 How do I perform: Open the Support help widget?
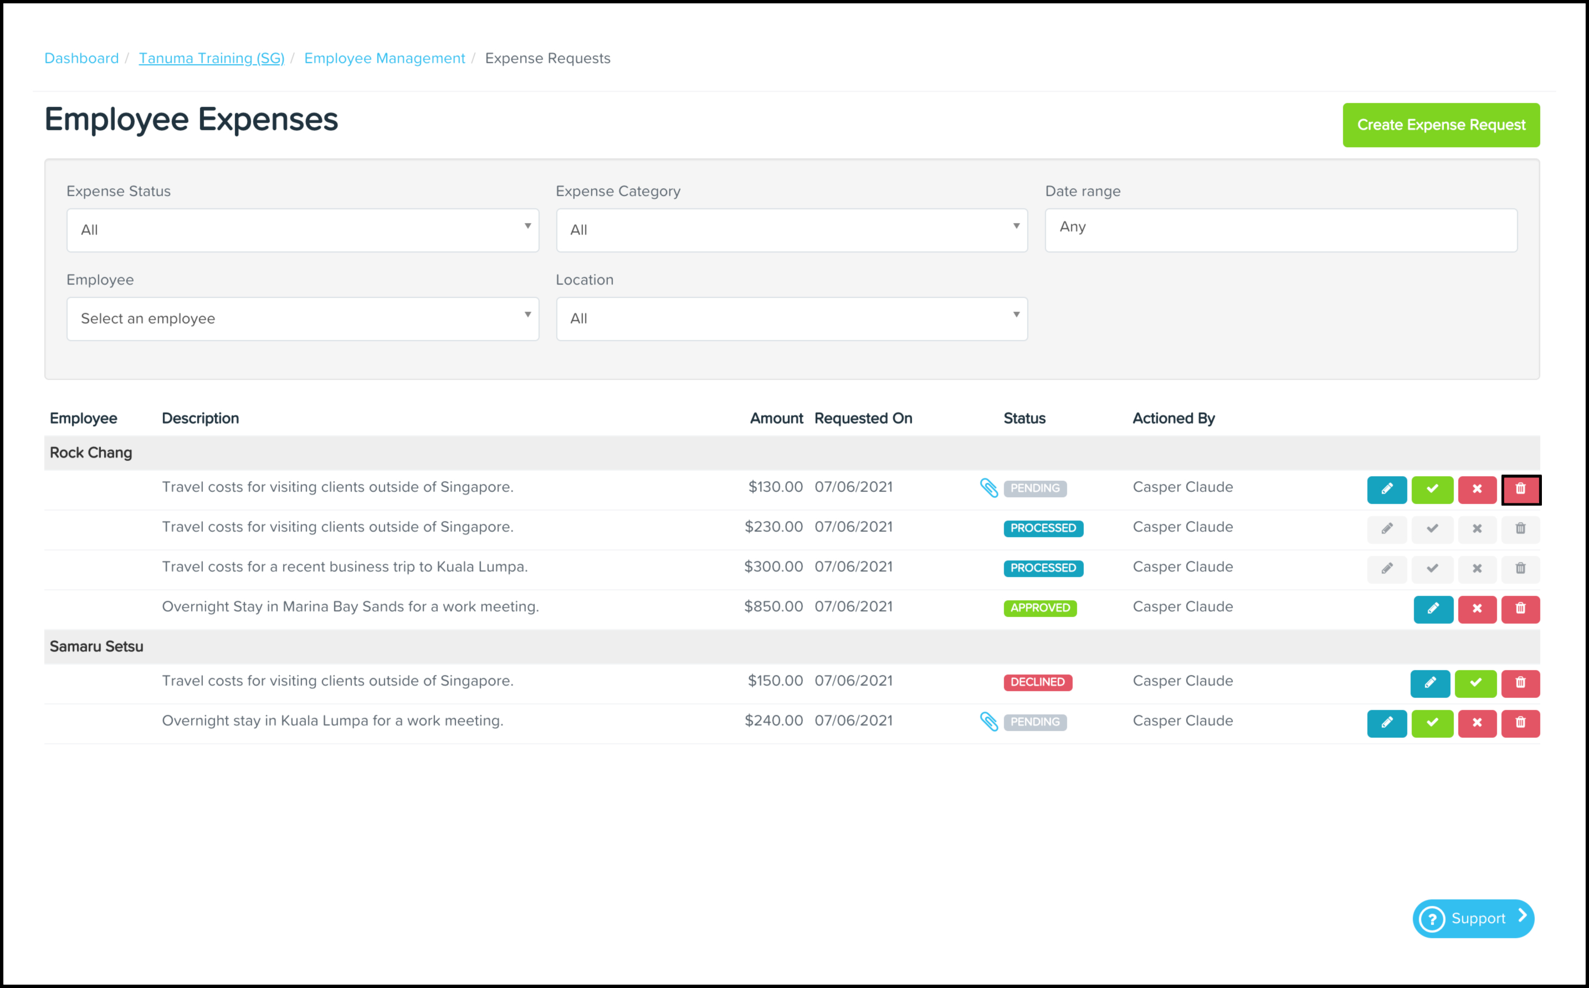tap(1473, 918)
